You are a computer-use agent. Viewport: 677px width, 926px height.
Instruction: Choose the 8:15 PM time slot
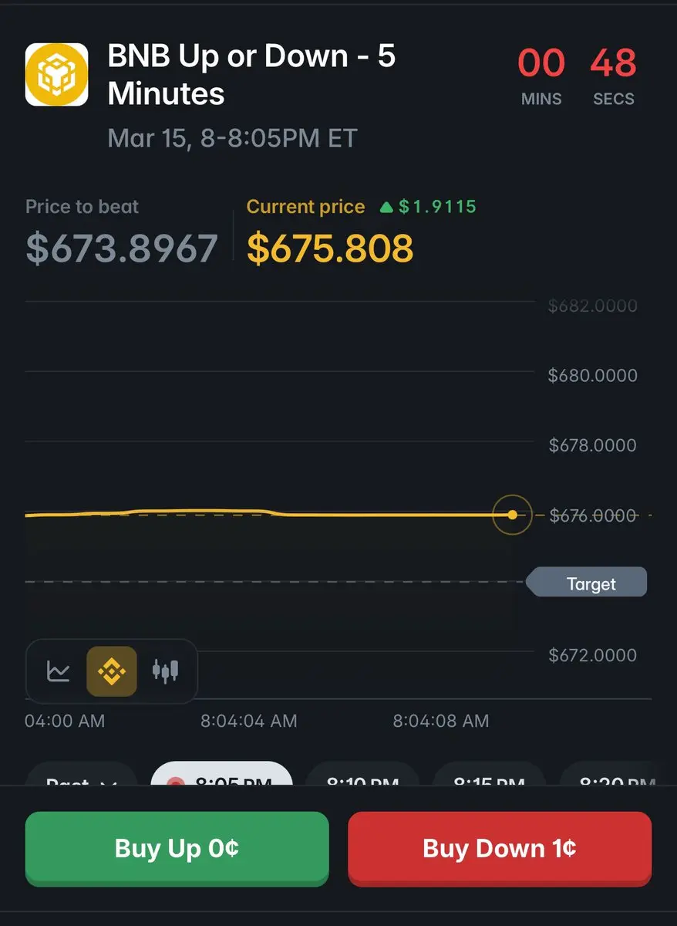(x=489, y=778)
